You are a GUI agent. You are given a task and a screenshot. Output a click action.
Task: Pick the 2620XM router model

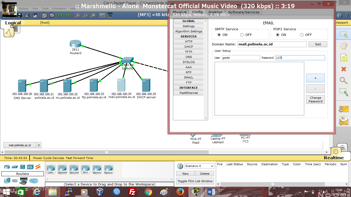[62, 169]
